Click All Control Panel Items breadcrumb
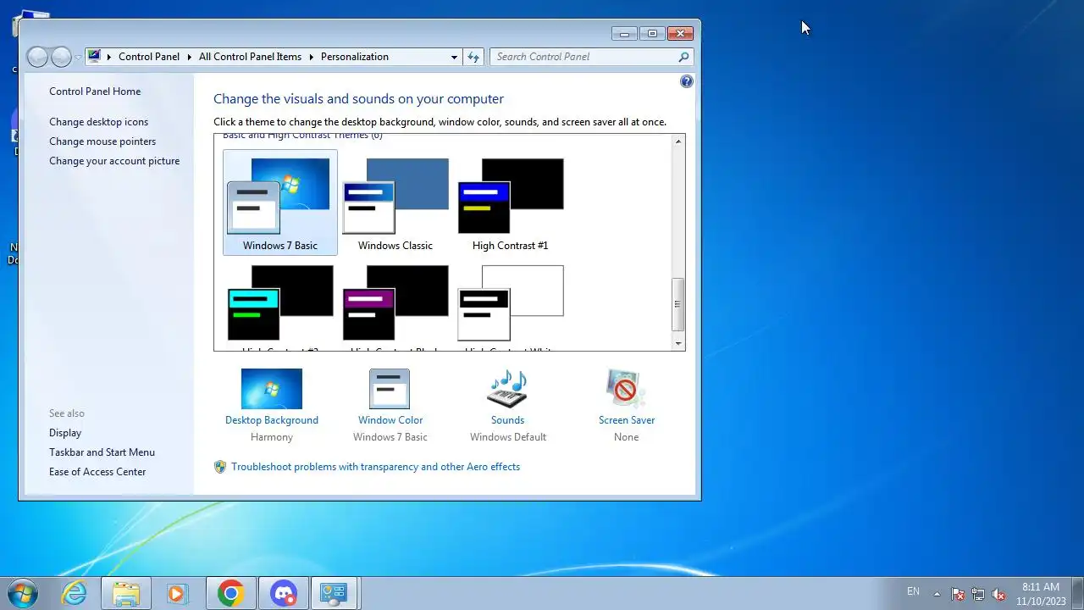1084x610 pixels. 250,57
